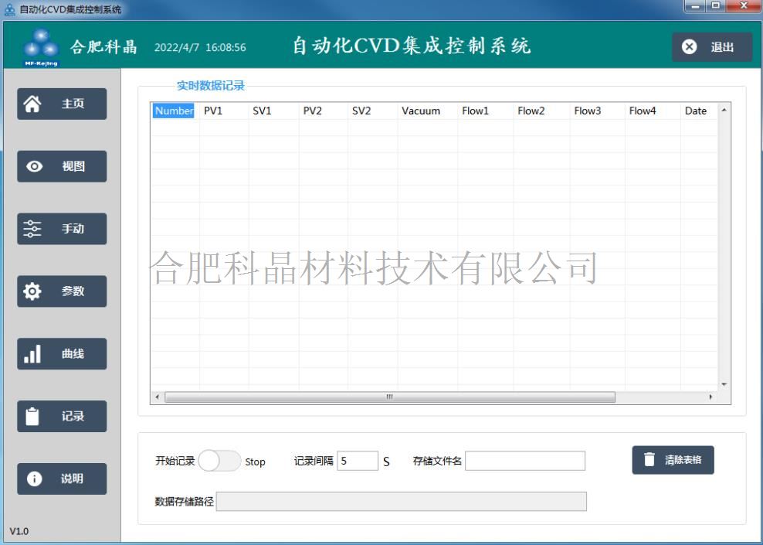Click the 合肥科晶 logo in header
The image size is (763, 545).
(x=42, y=48)
